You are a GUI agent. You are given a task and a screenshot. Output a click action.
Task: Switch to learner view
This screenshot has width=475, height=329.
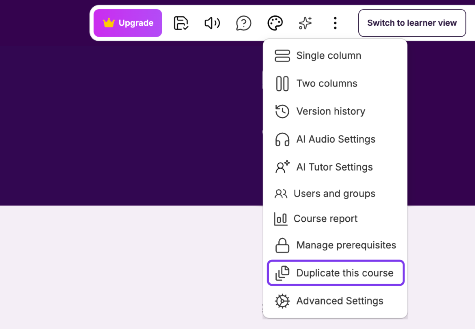412,23
